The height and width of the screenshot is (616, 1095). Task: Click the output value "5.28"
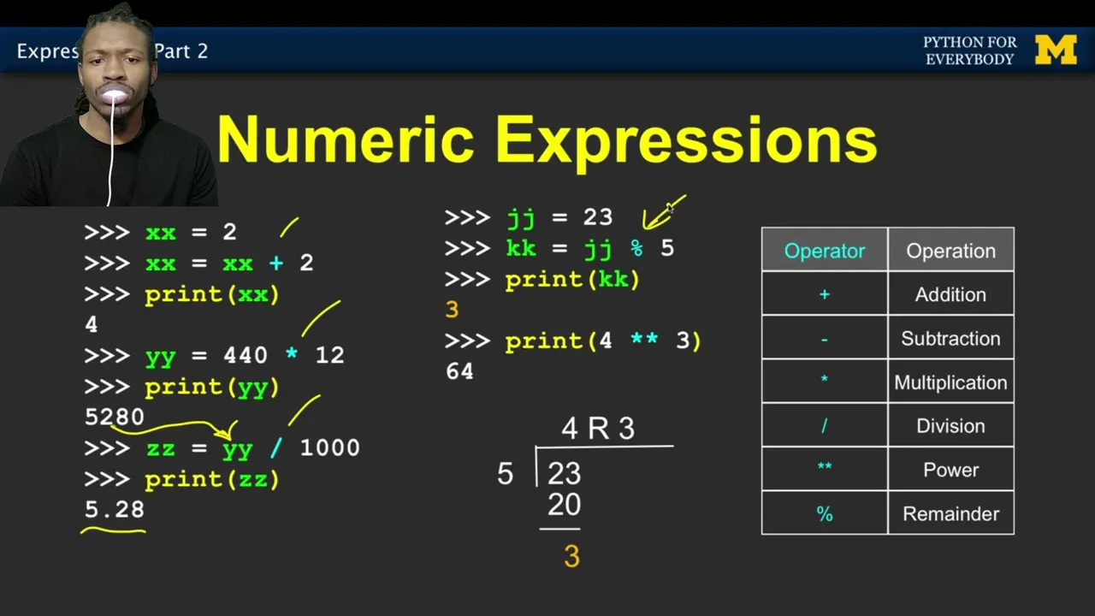[x=115, y=510]
